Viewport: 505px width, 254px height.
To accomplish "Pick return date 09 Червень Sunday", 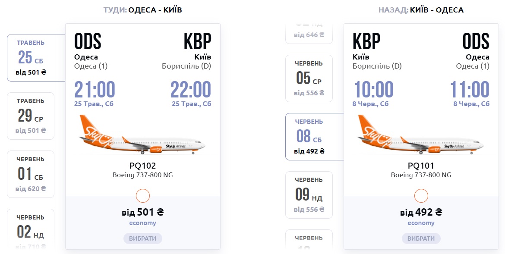I will [309, 194].
